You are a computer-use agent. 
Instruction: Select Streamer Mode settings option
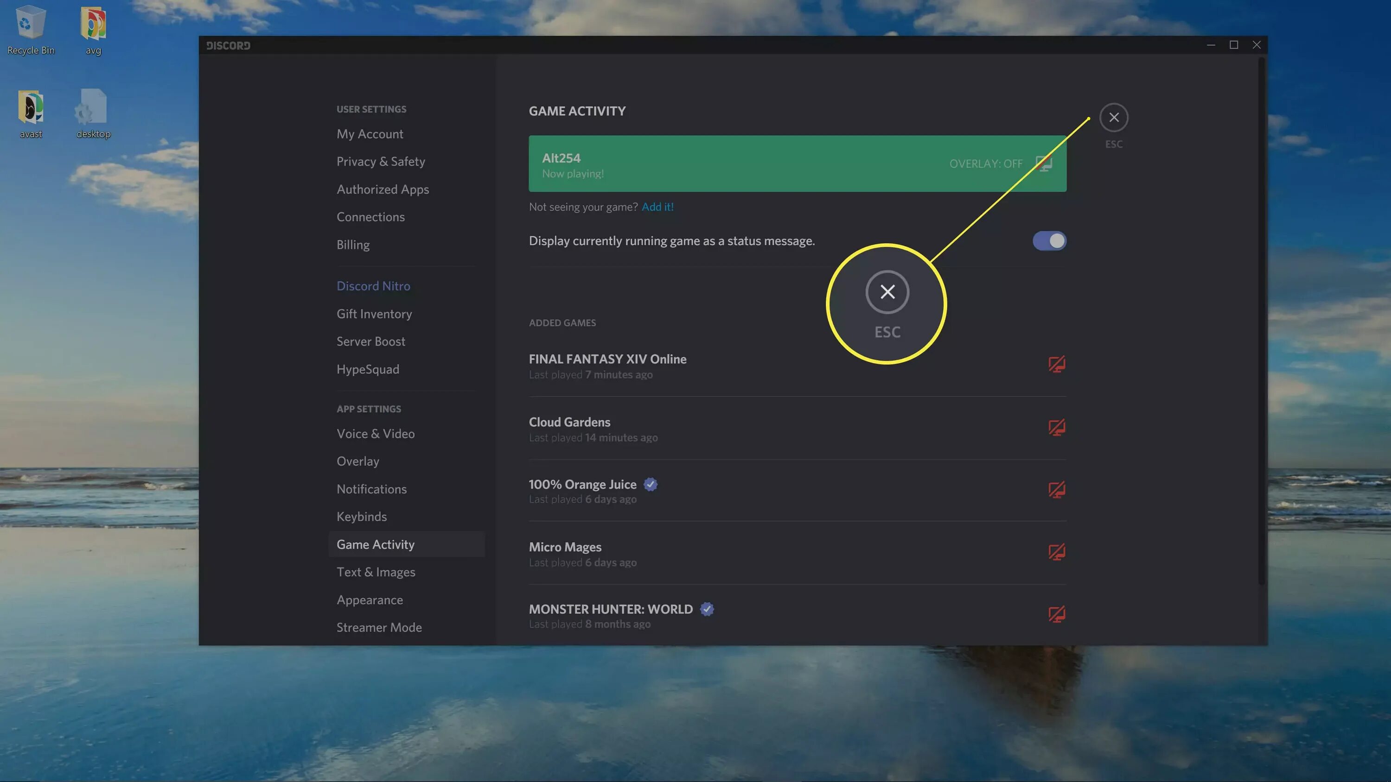click(x=379, y=627)
